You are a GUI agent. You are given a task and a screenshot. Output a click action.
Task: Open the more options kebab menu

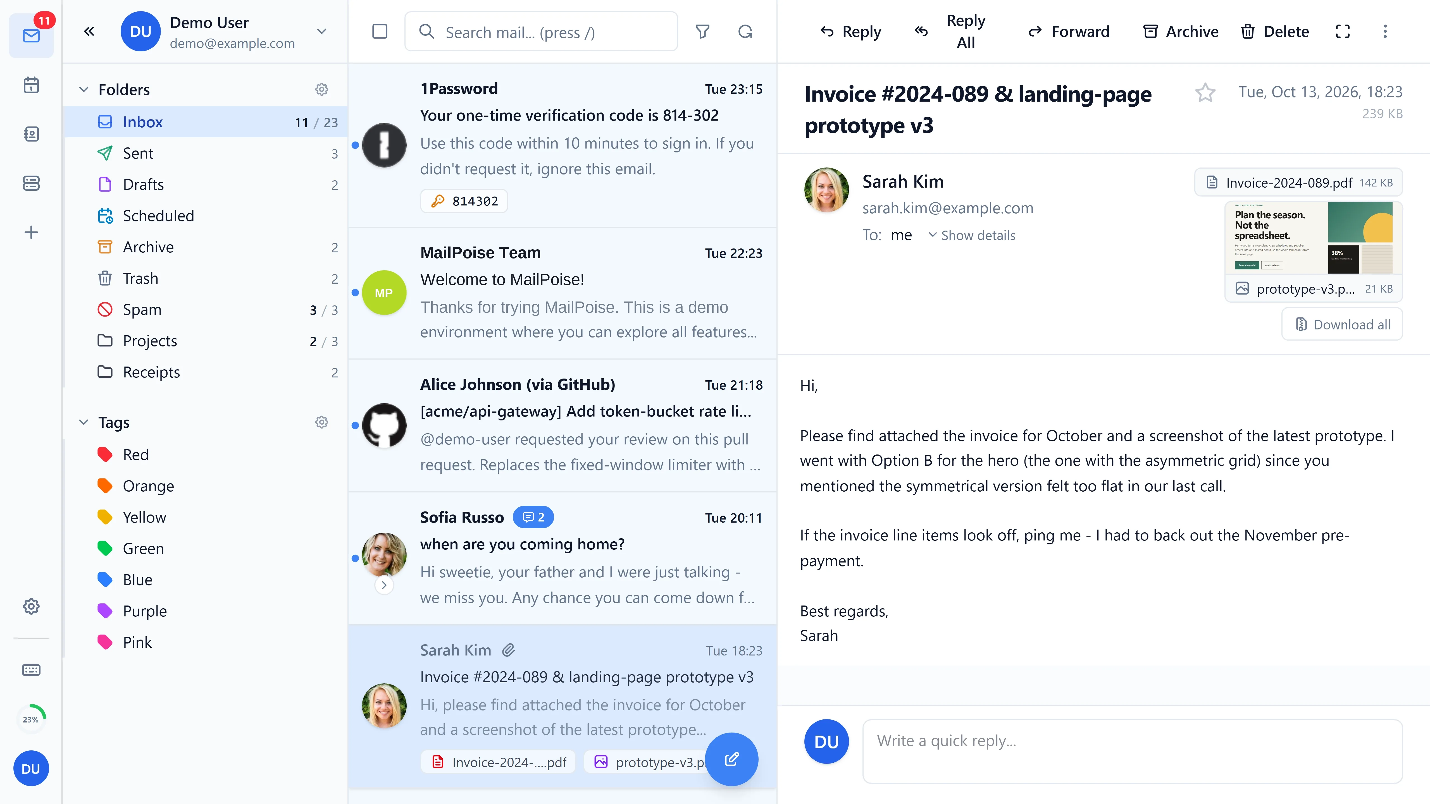click(1385, 32)
